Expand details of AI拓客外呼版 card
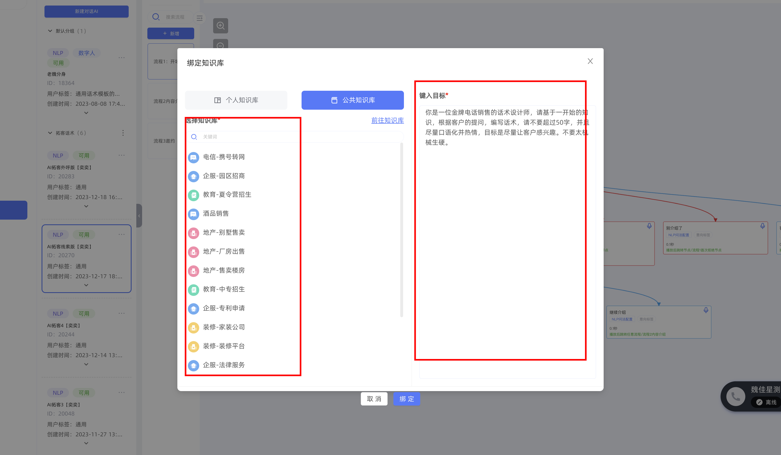The image size is (781, 455). (x=86, y=206)
